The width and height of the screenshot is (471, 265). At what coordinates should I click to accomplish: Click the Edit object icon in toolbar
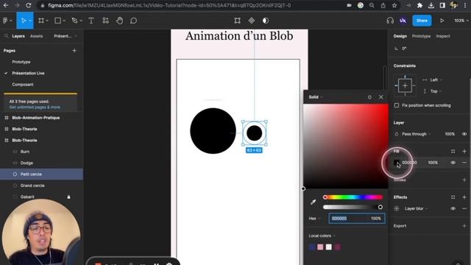pyautogui.click(x=237, y=21)
